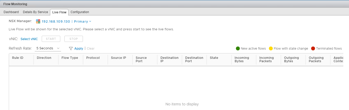Click the NSX Manager icon
Screen dimensions: 349x110
pyautogui.click(x=38, y=21)
